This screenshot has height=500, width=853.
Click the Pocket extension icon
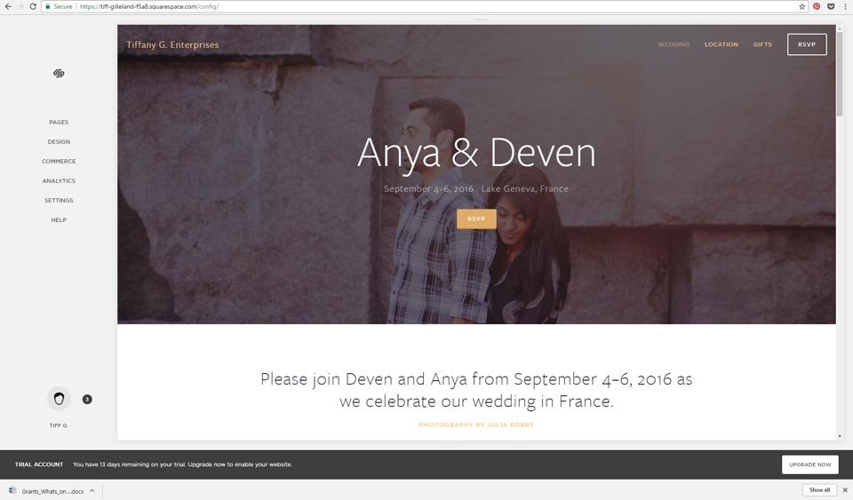pos(831,6)
